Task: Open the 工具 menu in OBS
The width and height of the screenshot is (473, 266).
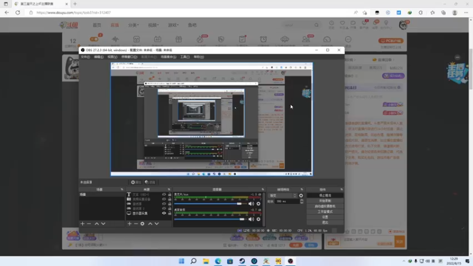Action: pyautogui.click(x=185, y=57)
